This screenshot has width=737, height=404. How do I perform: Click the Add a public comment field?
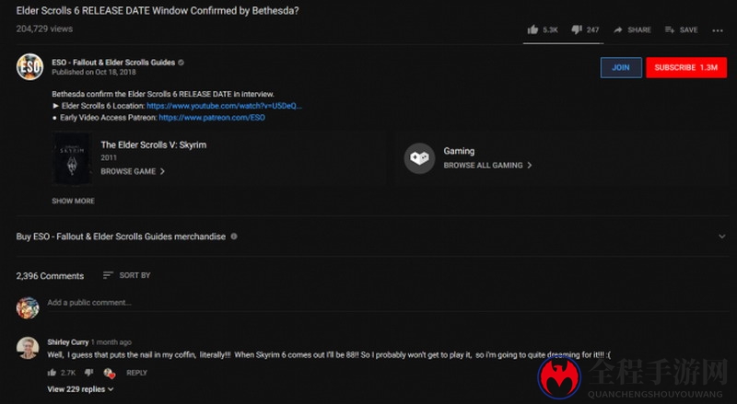[x=388, y=303]
